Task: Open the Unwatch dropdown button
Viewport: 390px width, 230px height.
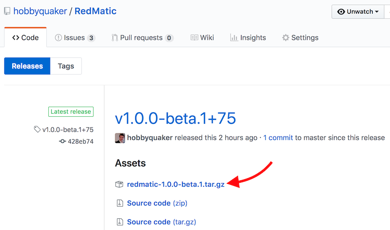Action: 357,12
